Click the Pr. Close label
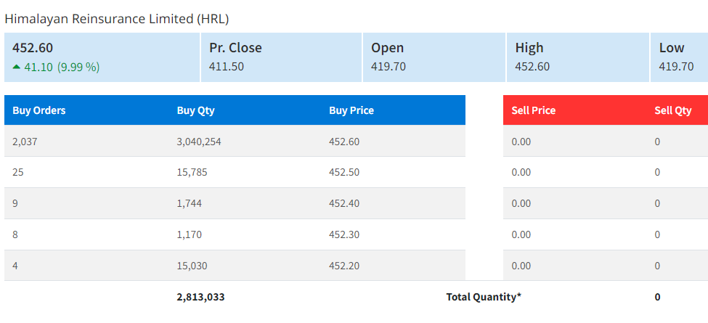This screenshot has width=708, height=323. pos(235,48)
